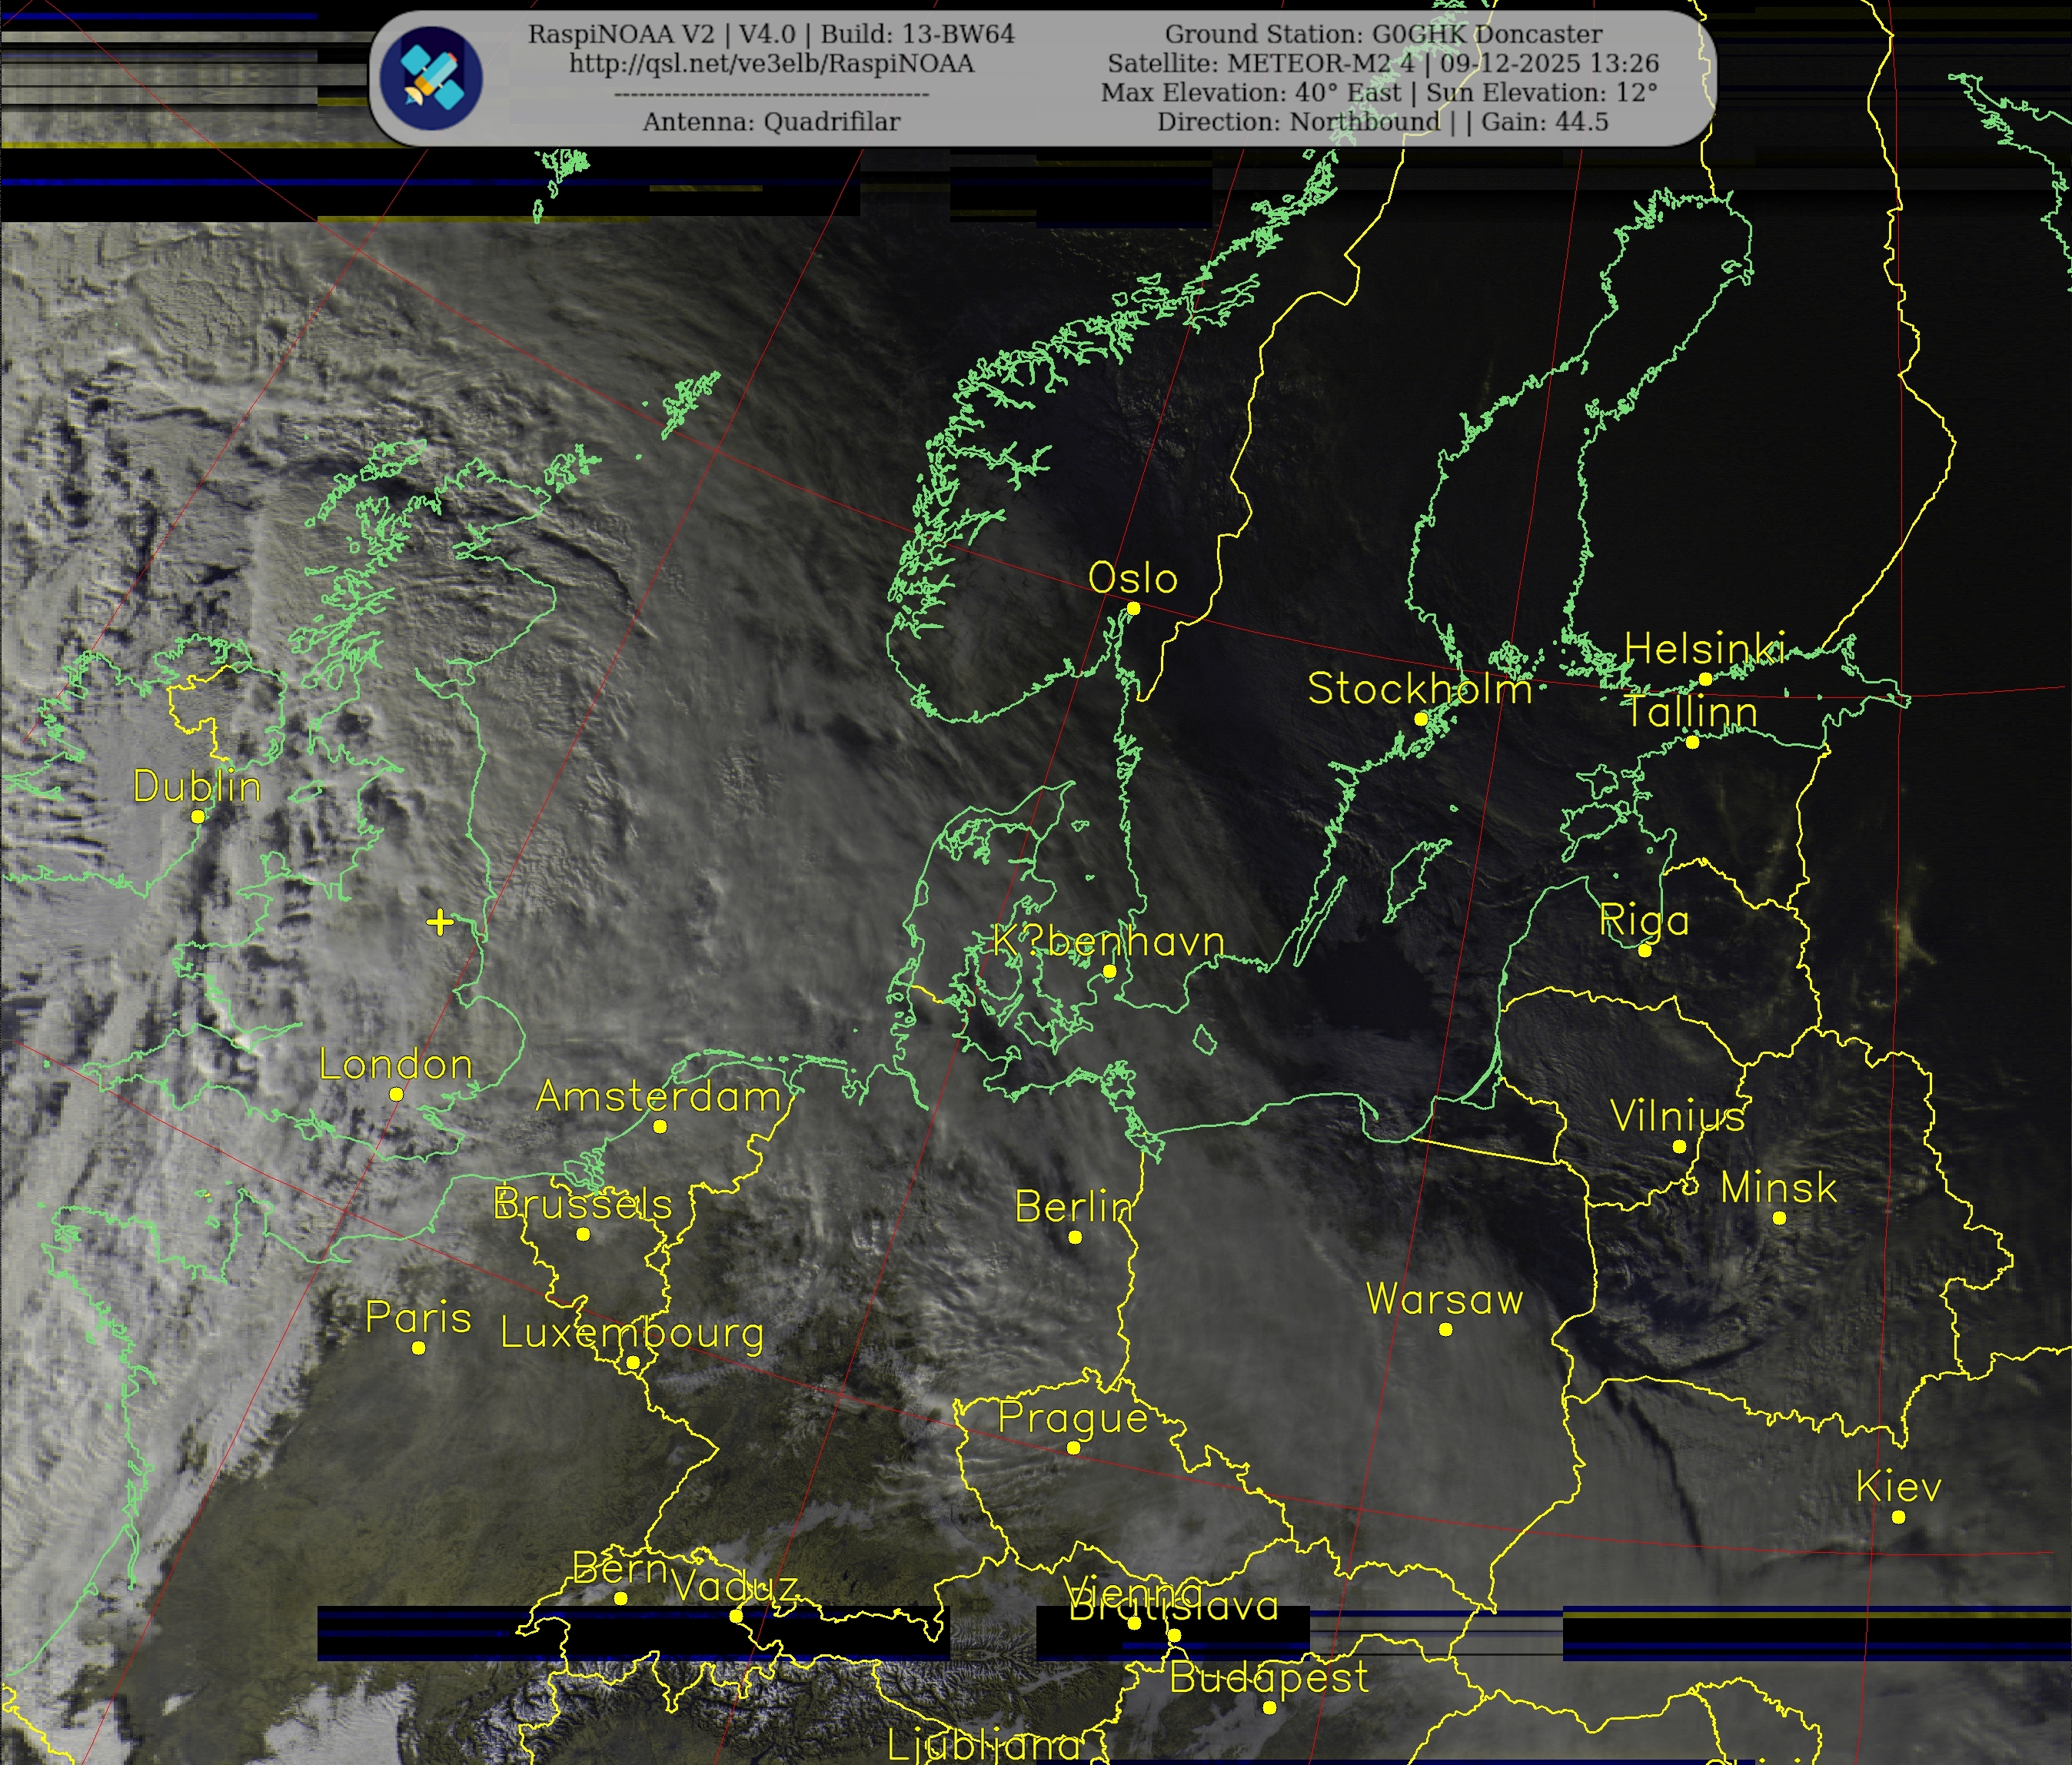The height and width of the screenshot is (1765, 2072).
Task: Click the Dublin city marker dot
Action: click(x=198, y=816)
